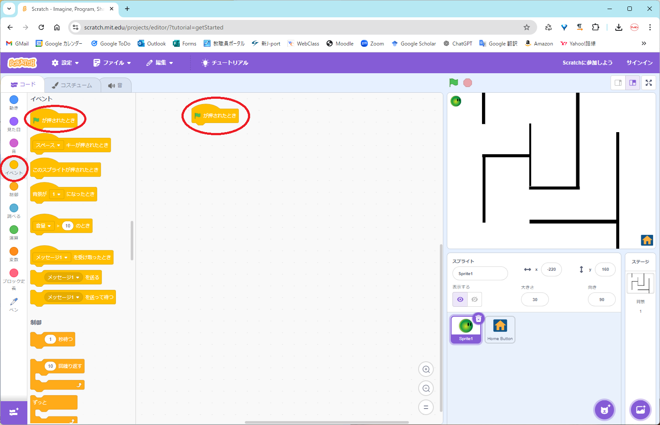Viewport: 660px width, 425px height.
Task: Click the block palette vertical scrollbar
Action: click(132, 241)
